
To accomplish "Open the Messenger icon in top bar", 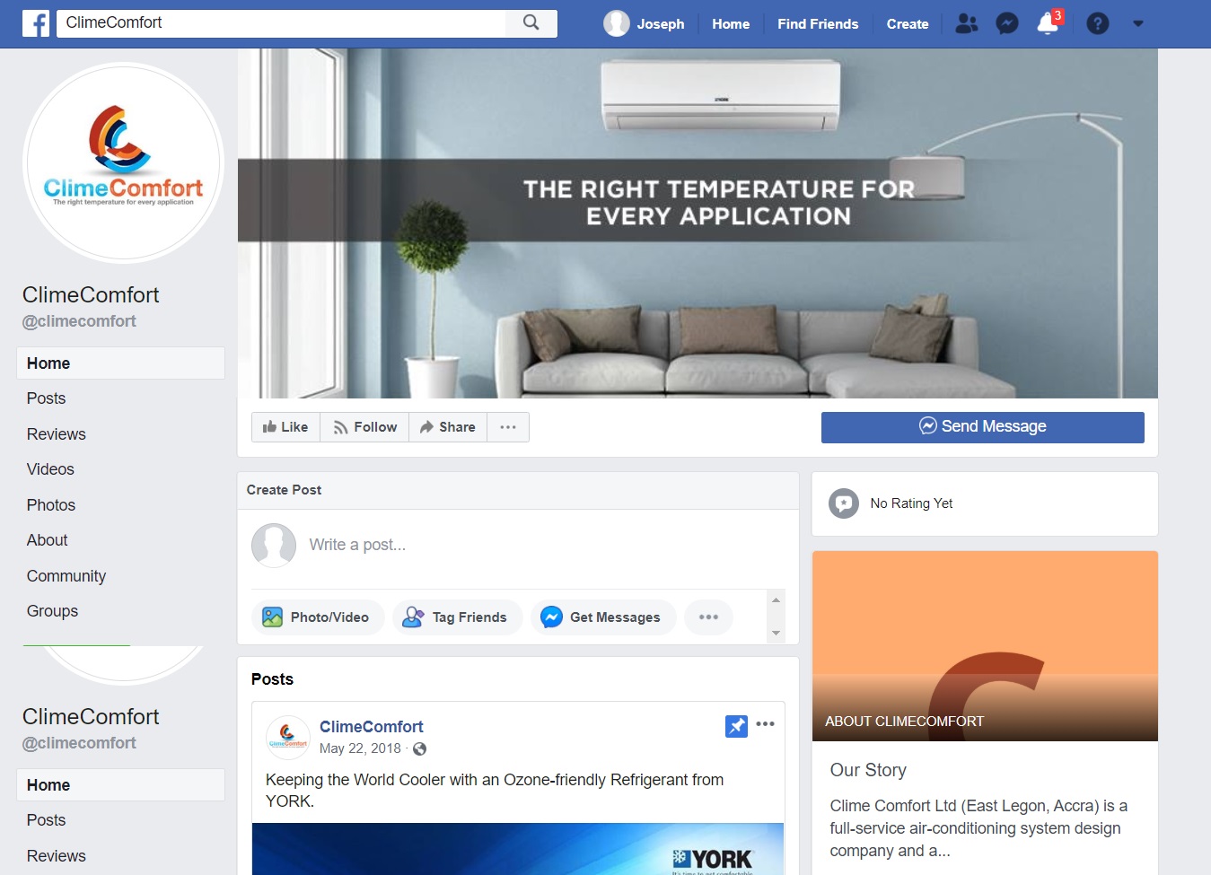I will click(1007, 23).
